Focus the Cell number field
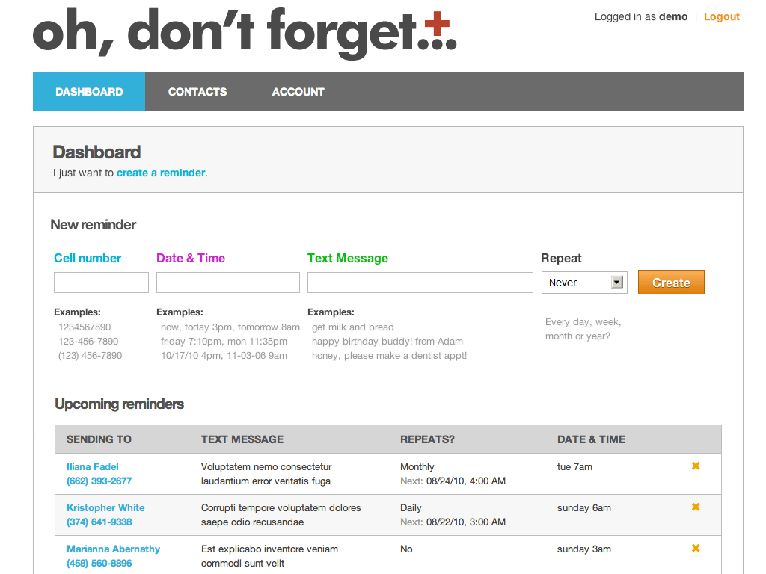This screenshot has width=766, height=574. click(x=101, y=283)
